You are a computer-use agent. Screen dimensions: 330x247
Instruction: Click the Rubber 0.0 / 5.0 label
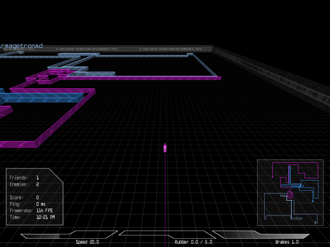click(193, 242)
